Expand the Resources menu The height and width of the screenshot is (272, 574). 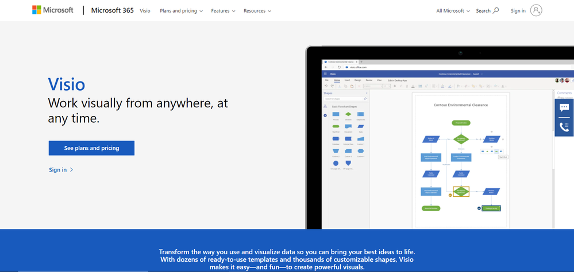tap(257, 11)
